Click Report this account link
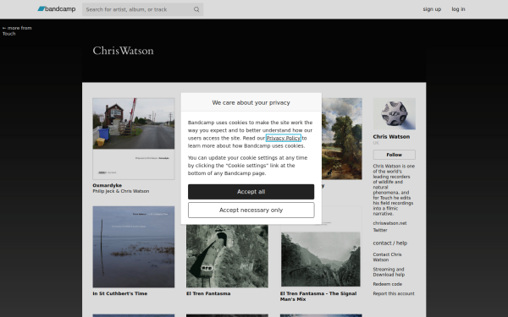This screenshot has width=508, height=317. pos(394,293)
